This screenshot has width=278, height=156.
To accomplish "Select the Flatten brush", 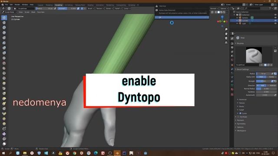I will tap(4, 68).
